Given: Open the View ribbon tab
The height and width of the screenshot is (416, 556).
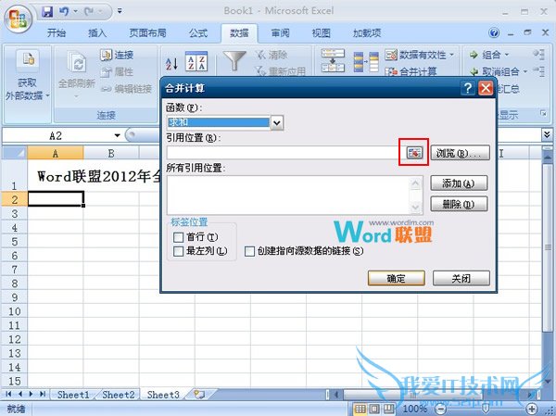Looking at the screenshot, I should click(x=322, y=33).
